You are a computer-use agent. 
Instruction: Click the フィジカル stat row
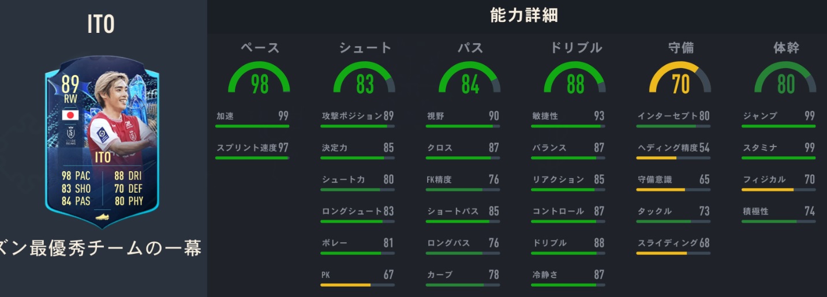coord(779,180)
